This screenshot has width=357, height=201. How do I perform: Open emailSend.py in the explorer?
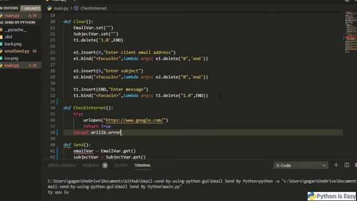click(17, 51)
